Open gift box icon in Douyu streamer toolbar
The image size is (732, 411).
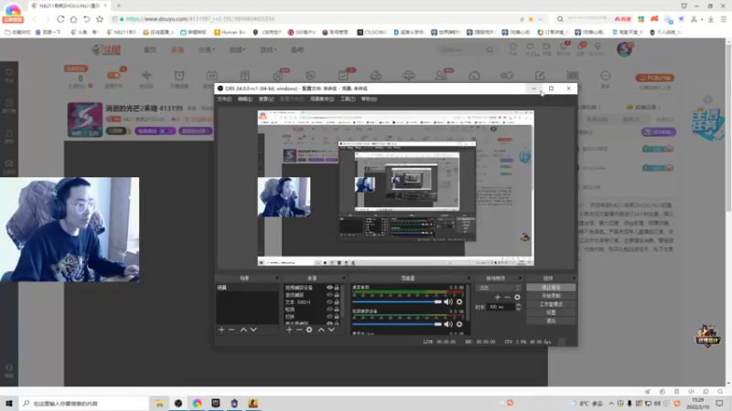pos(244,75)
